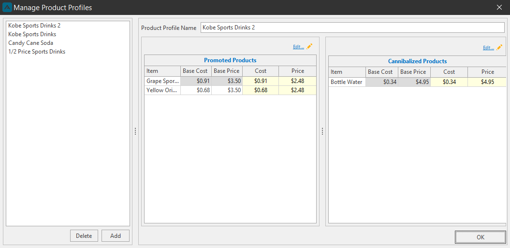Click Grape Sports base cost $0.91 cell
Image resolution: width=510 pixels, height=248 pixels.
click(196, 81)
